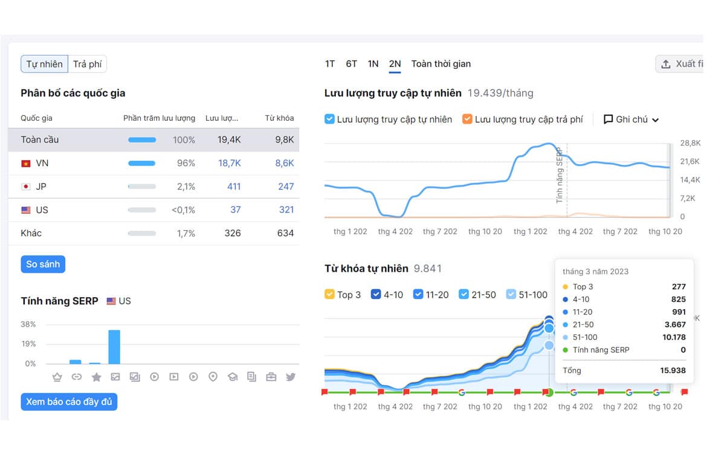Viewport: 707px width, 471px height.
Task: Open the US country selector for SERP
Action: 119,301
